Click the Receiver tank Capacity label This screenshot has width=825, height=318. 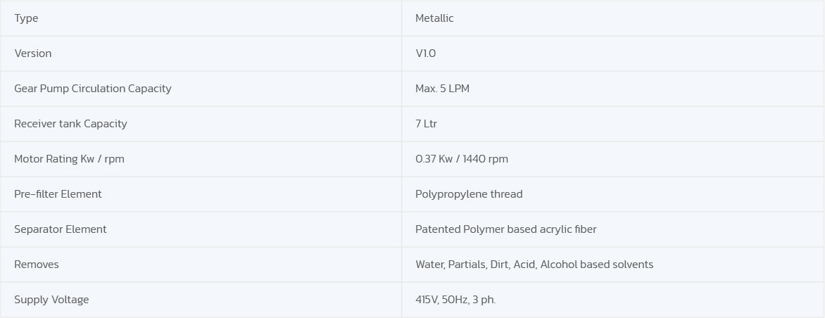[70, 124]
